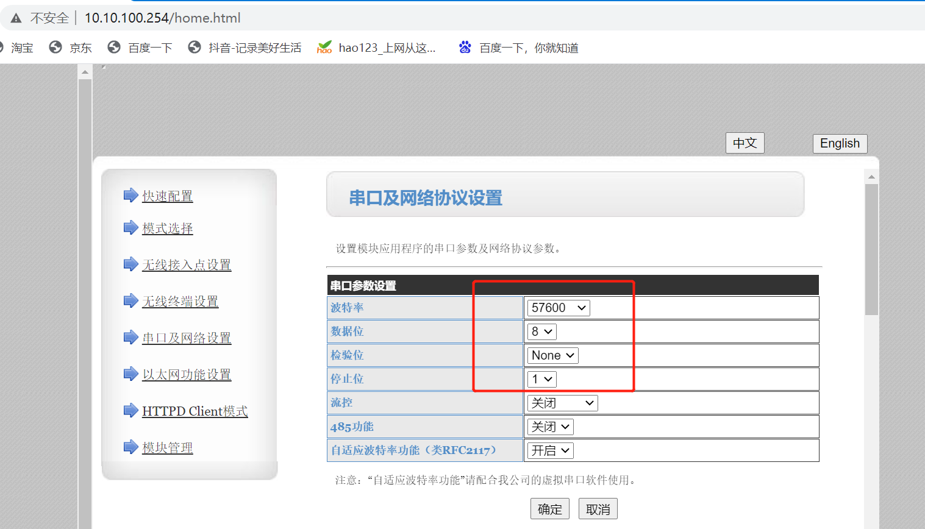Open the Douyin (抖音) bookmark
Viewport: 925px width, 529px height.
coord(245,48)
